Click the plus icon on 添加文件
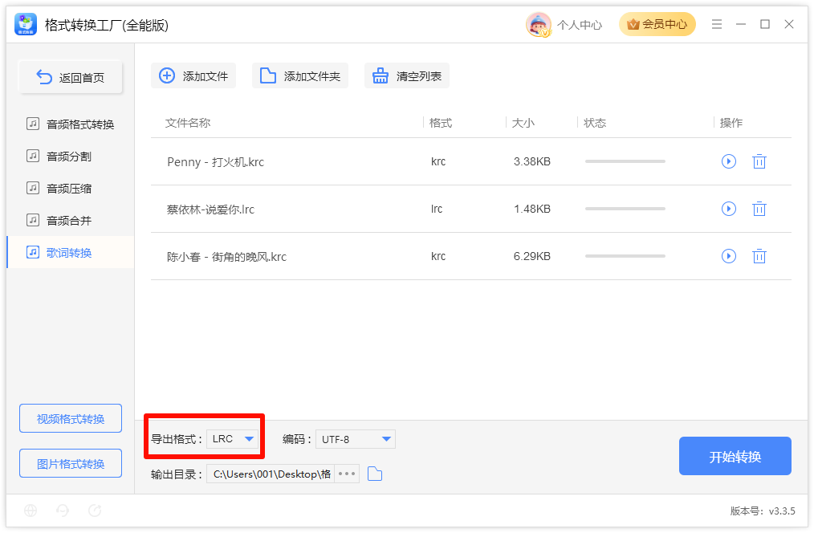 pyautogui.click(x=167, y=75)
